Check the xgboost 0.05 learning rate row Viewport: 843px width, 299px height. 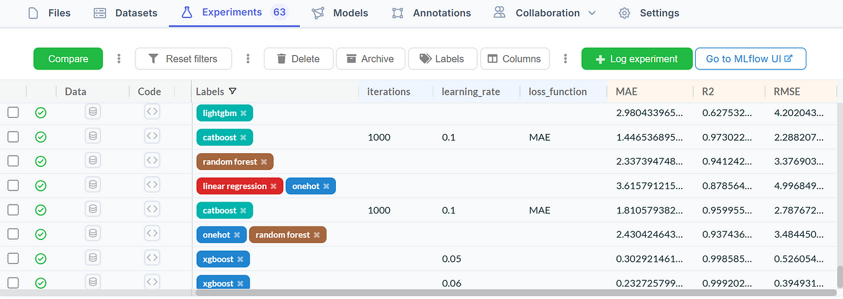click(13, 259)
